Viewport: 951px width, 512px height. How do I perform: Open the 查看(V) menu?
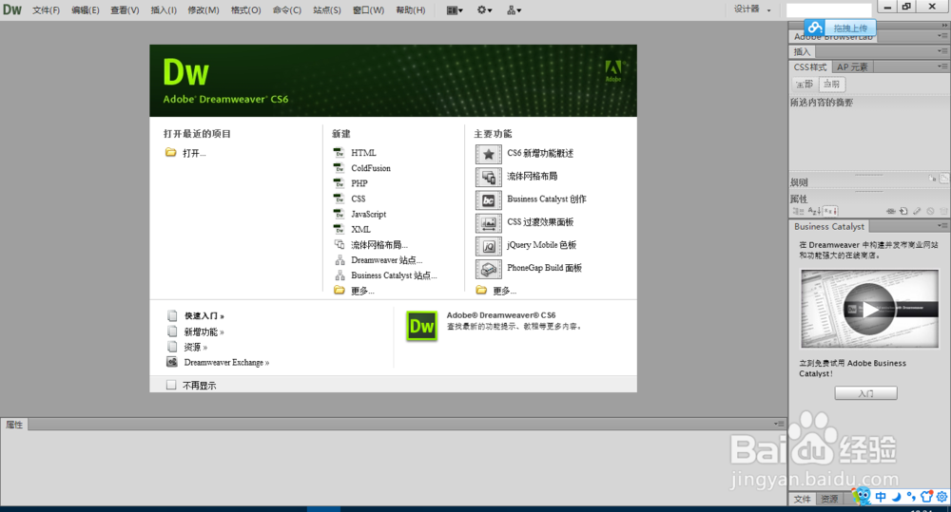pyautogui.click(x=125, y=10)
